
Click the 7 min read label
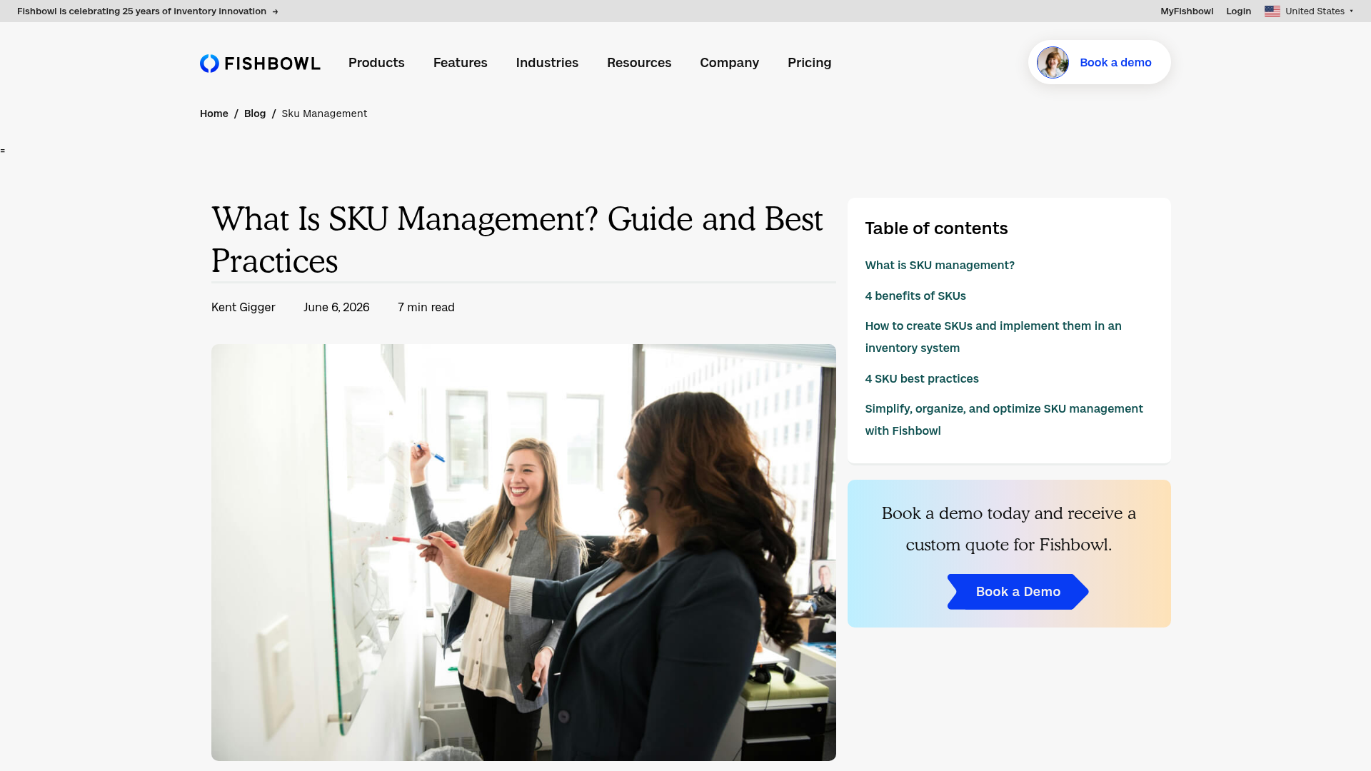(x=426, y=307)
